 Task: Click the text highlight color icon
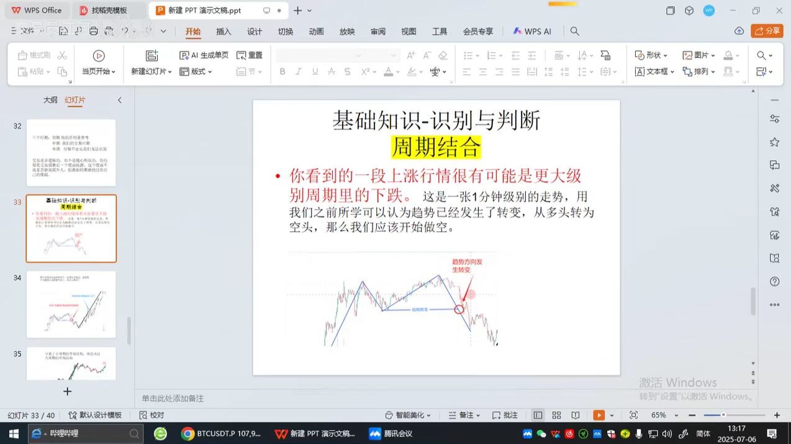(x=412, y=71)
